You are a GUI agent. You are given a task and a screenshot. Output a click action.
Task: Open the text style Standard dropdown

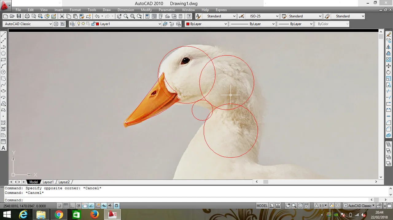tap(219, 16)
